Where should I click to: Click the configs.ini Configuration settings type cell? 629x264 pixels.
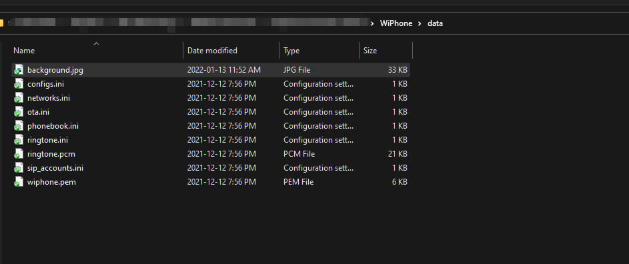tap(319, 84)
